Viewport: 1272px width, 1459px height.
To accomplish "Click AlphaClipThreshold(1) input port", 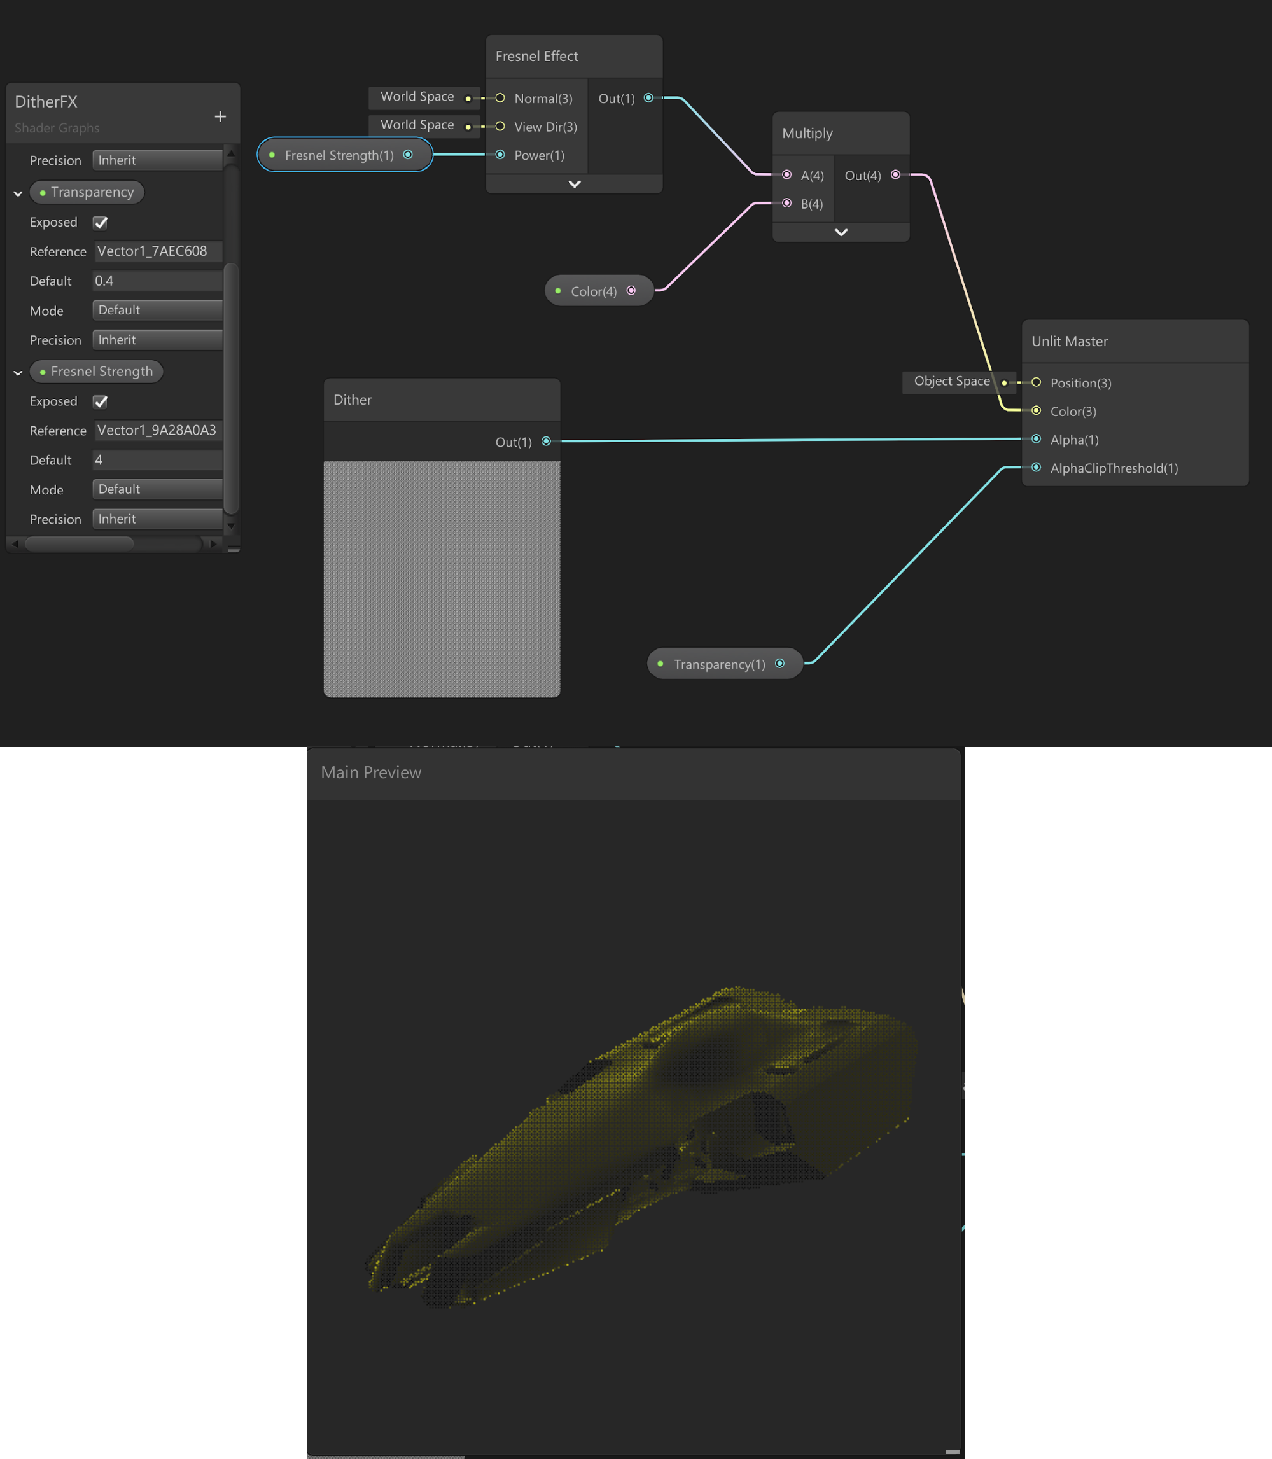I will (1036, 468).
